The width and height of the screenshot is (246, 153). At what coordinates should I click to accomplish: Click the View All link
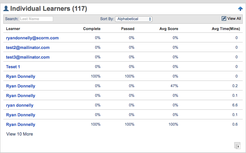click(234, 19)
